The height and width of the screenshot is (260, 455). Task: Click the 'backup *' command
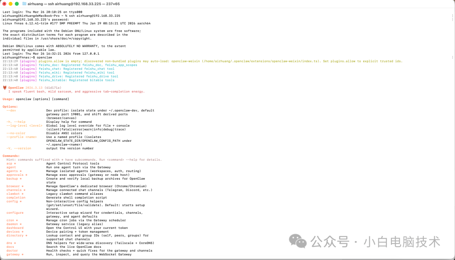pos(14,178)
